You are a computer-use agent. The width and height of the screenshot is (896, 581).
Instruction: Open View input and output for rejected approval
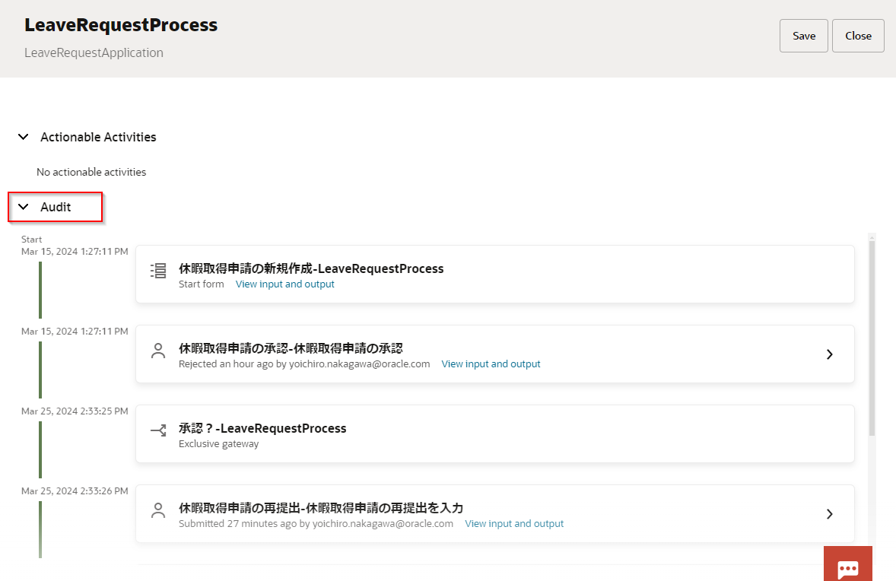point(491,364)
